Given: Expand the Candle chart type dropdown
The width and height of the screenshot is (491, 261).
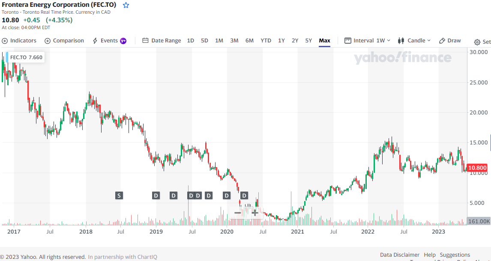Looking at the screenshot, I should (x=414, y=40).
